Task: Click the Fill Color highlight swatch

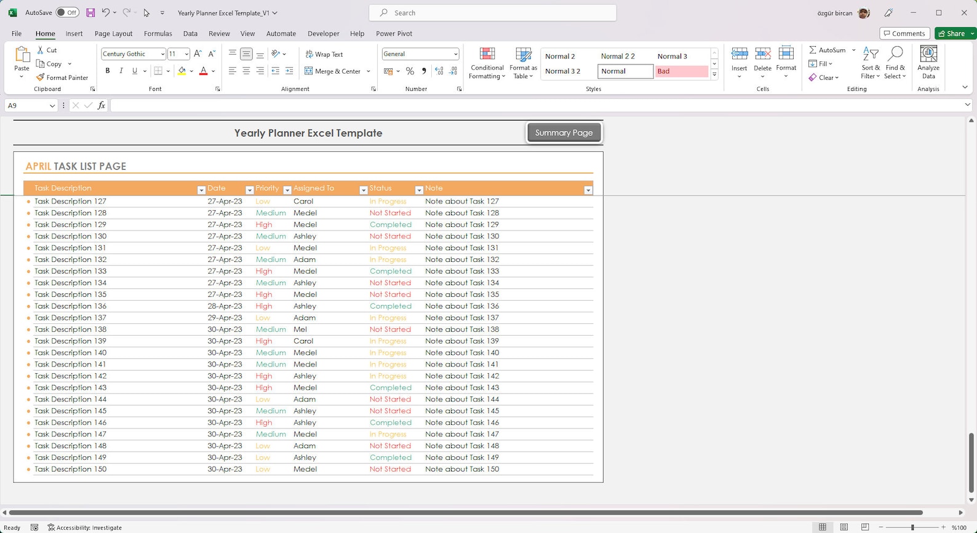Action: tap(182, 71)
